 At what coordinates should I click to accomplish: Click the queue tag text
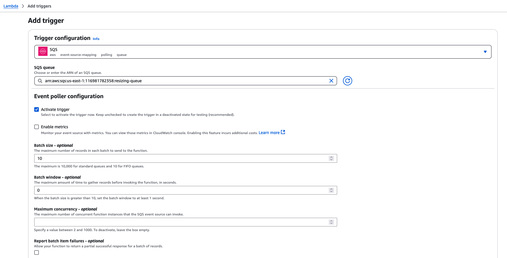click(x=122, y=55)
